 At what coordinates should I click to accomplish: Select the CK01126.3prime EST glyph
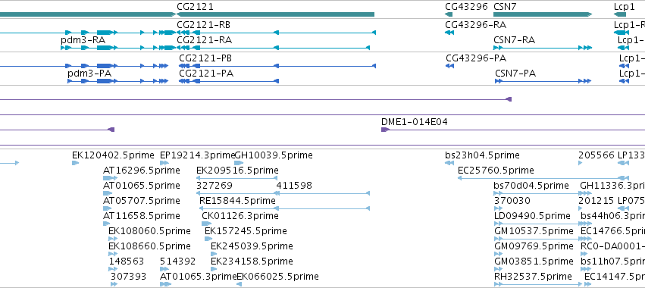click(206, 224)
